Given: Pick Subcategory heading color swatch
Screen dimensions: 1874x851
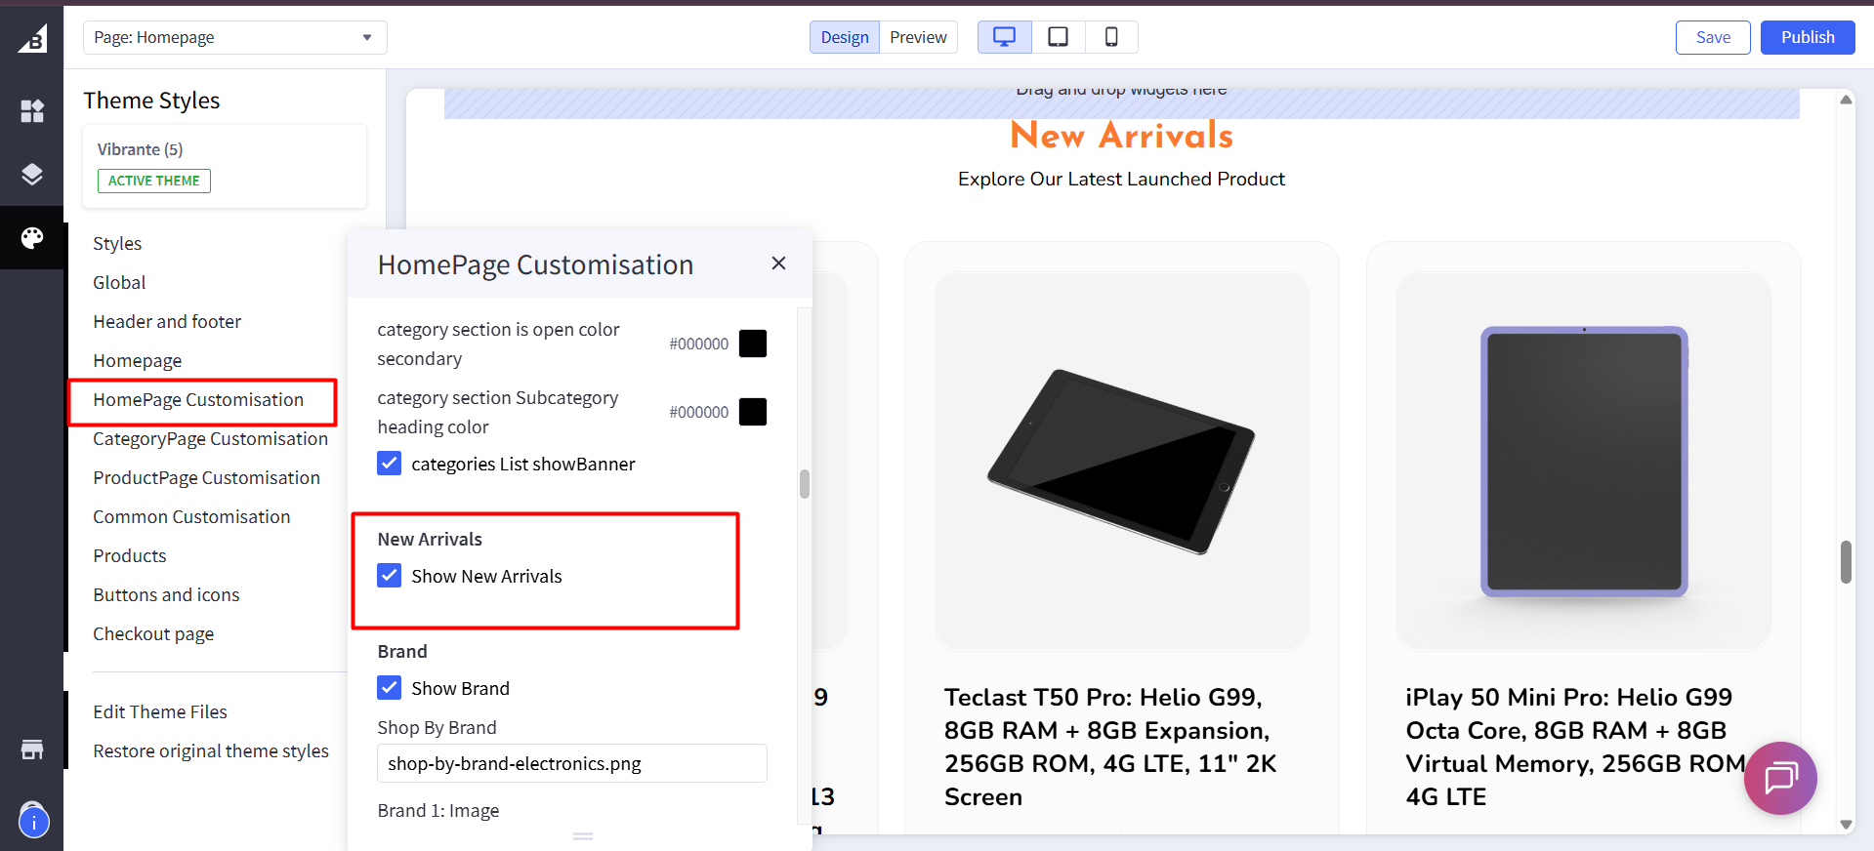Looking at the screenshot, I should [x=753, y=412].
